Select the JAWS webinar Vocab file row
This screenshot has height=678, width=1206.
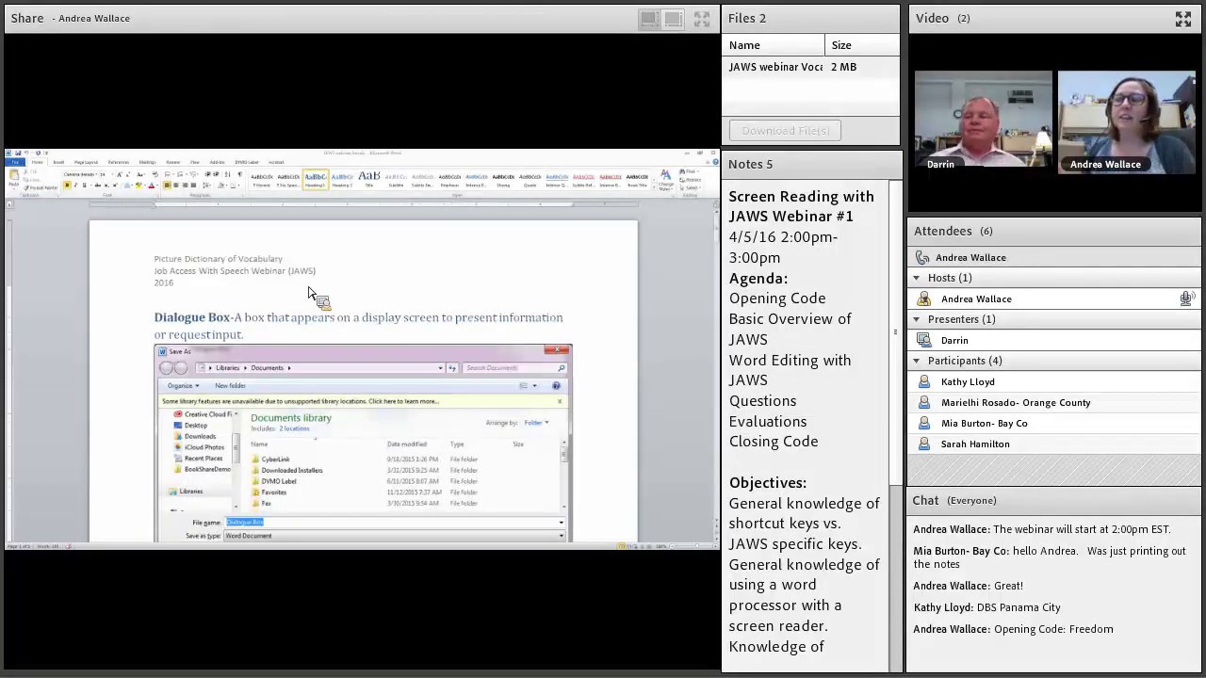click(x=810, y=67)
